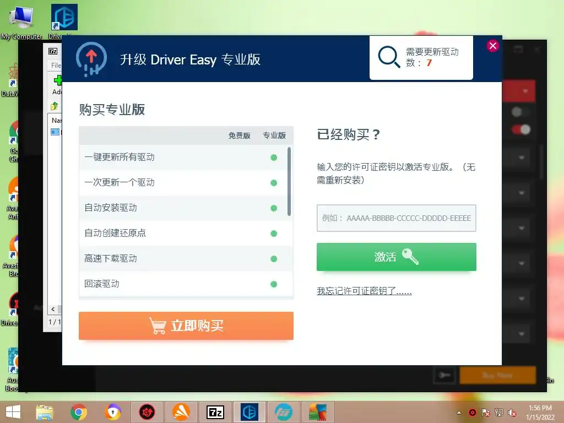
Task: Click the green 激活 activate button
Action: [397, 257]
